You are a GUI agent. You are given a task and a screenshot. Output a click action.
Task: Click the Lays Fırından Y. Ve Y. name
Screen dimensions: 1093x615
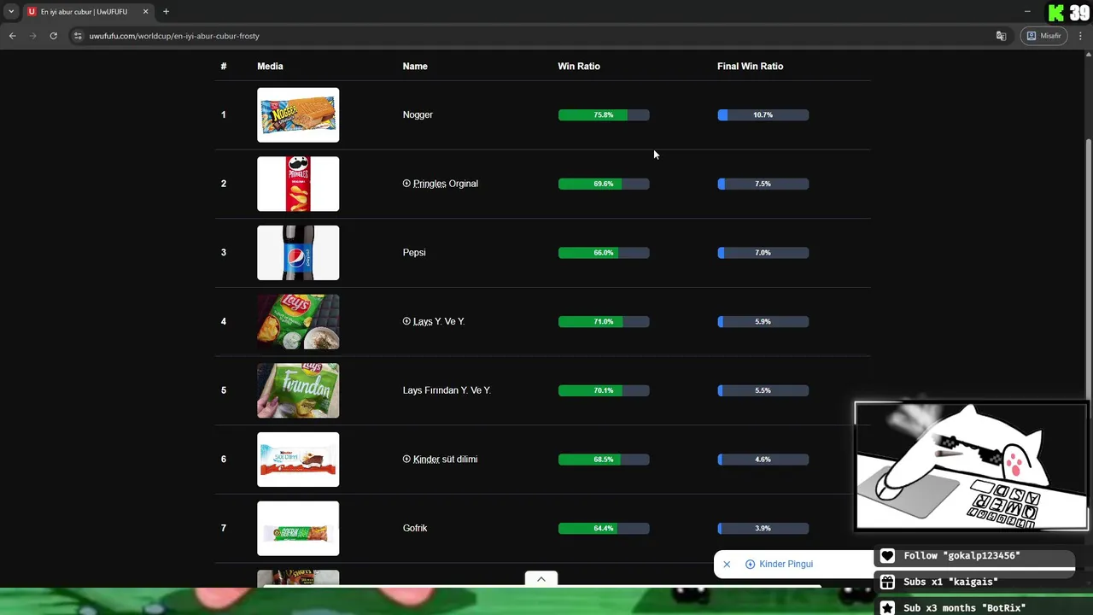(x=447, y=390)
